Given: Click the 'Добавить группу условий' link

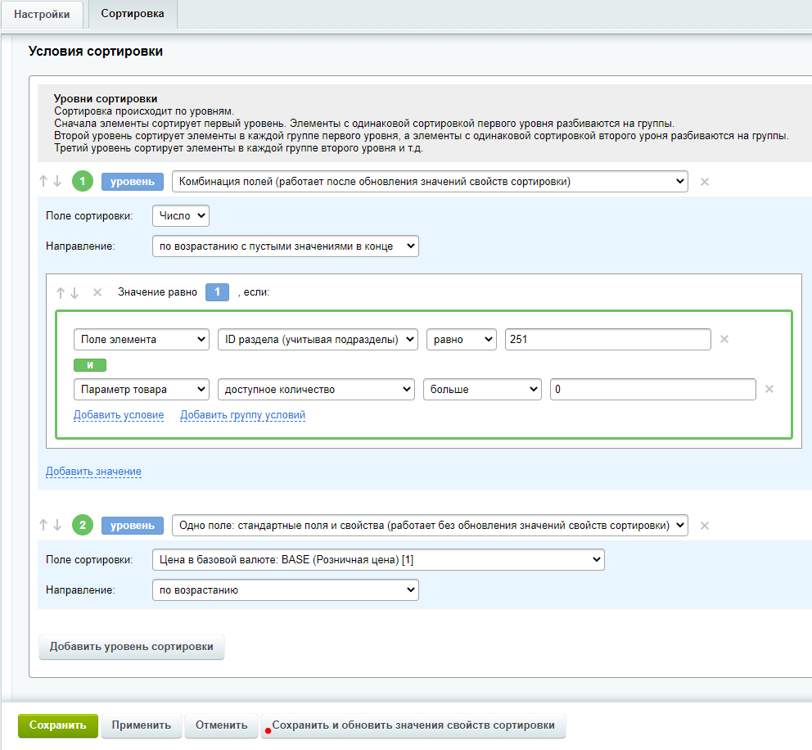Looking at the screenshot, I should coord(242,415).
